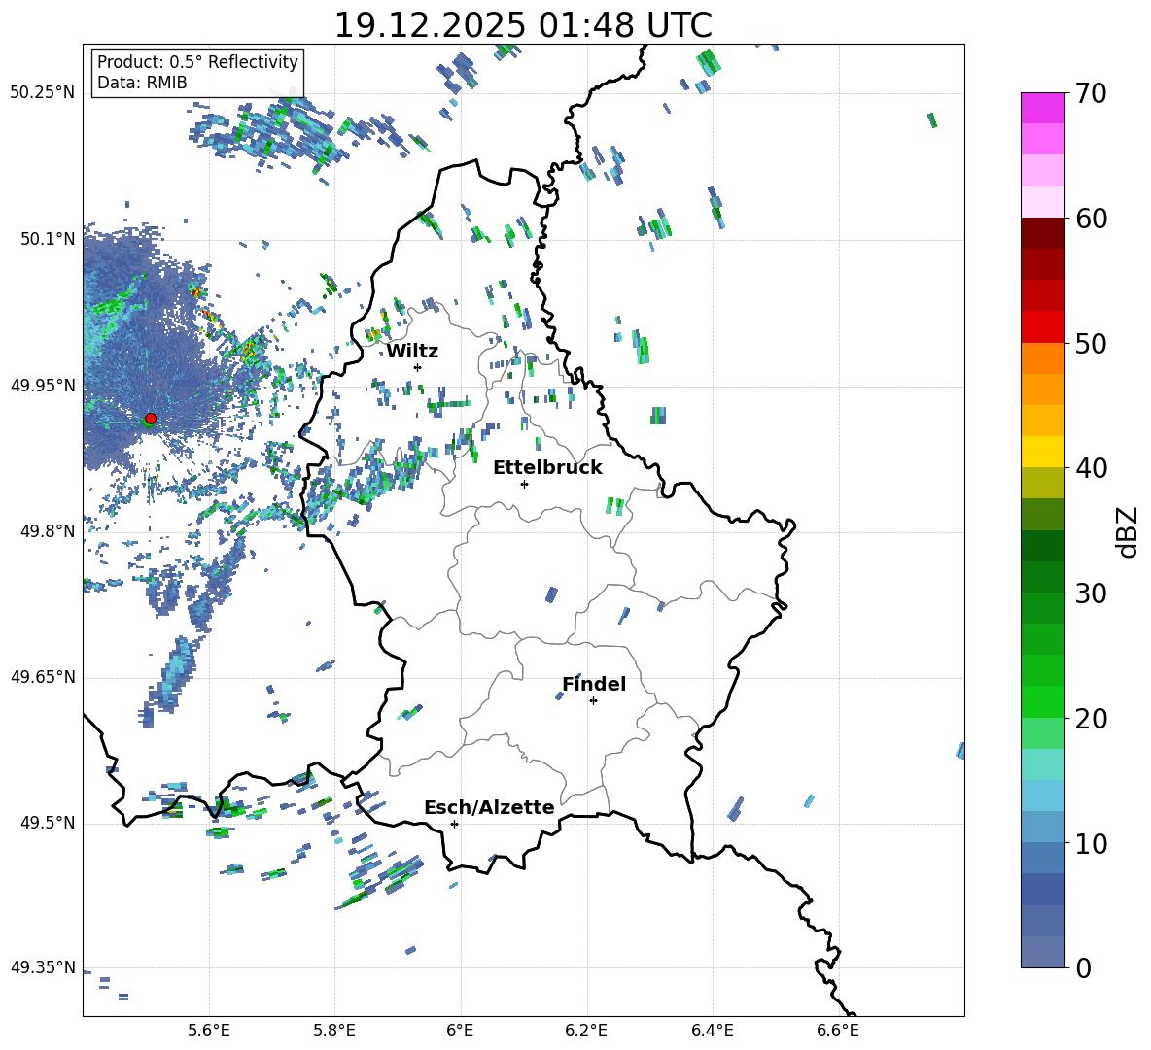1151x1050 pixels.
Task: Click the 50.25°N latitude tick label
Action: [x=42, y=93]
